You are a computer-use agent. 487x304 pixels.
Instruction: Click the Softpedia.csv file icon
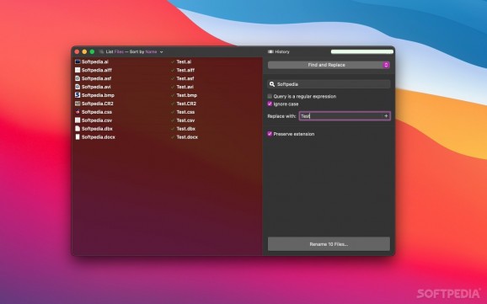point(78,120)
